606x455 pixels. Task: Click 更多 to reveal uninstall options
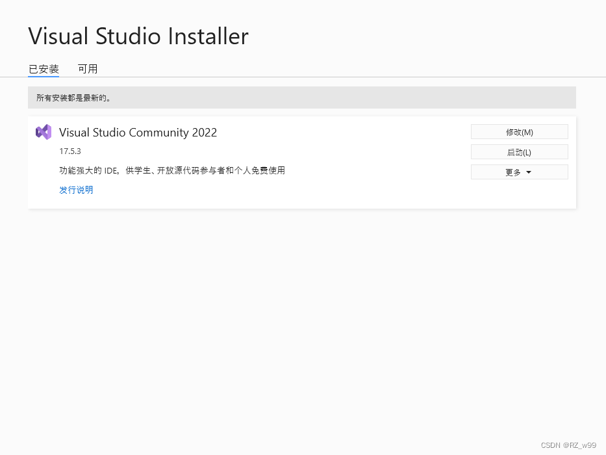(519, 172)
